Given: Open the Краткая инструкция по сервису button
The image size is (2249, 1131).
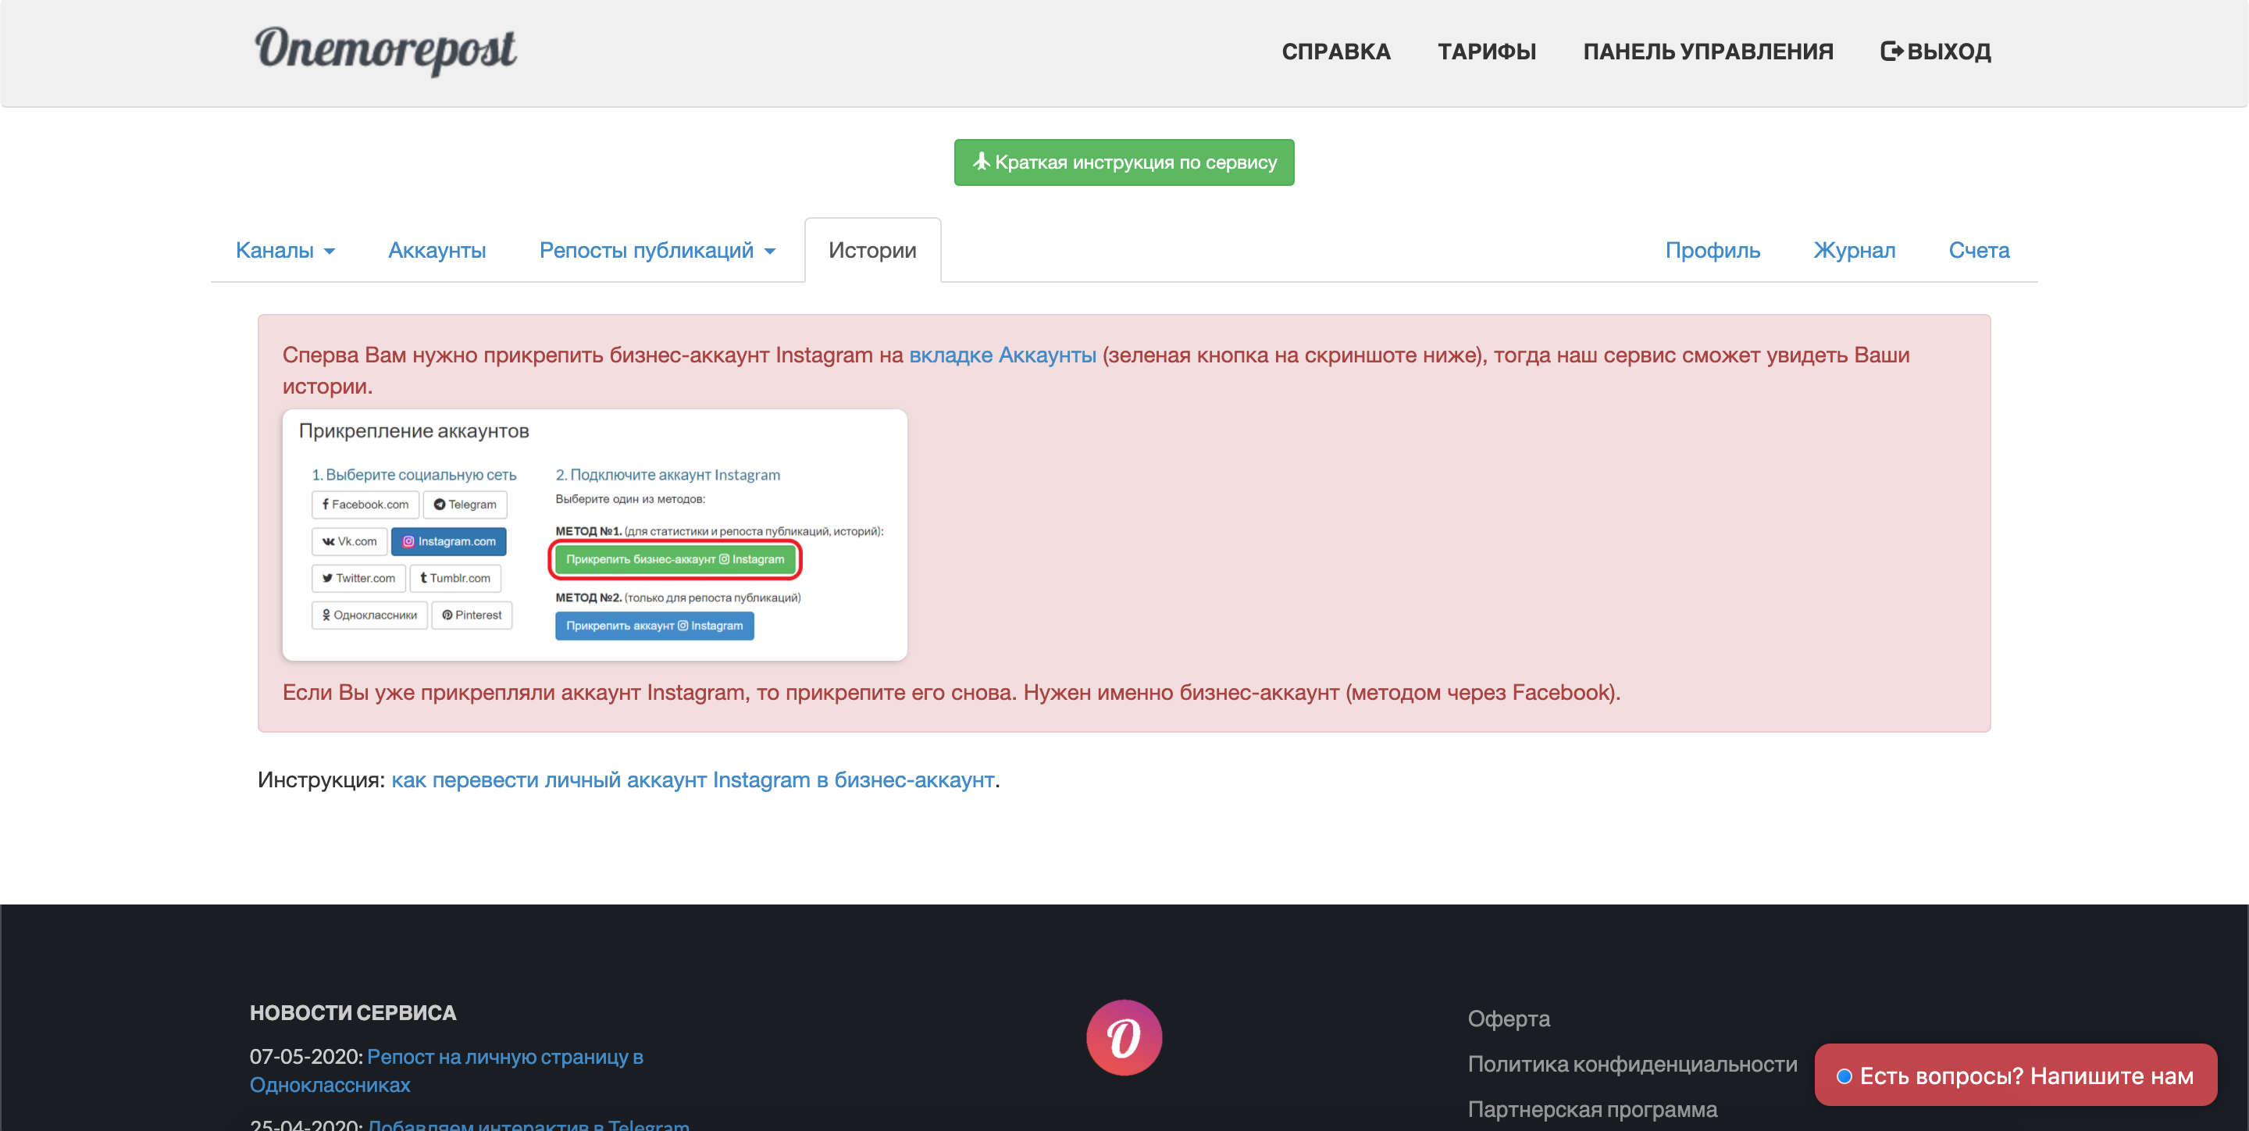Looking at the screenshot, I should pos(1124,162).
